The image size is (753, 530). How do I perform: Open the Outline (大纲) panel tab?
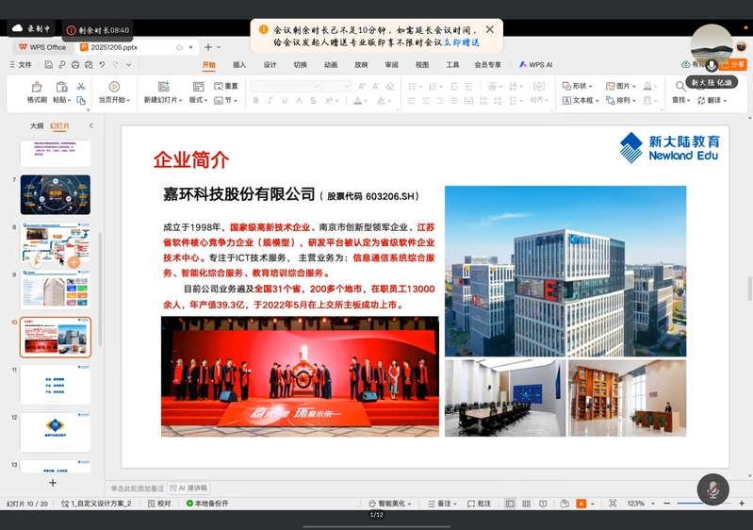tap(37, 125)
